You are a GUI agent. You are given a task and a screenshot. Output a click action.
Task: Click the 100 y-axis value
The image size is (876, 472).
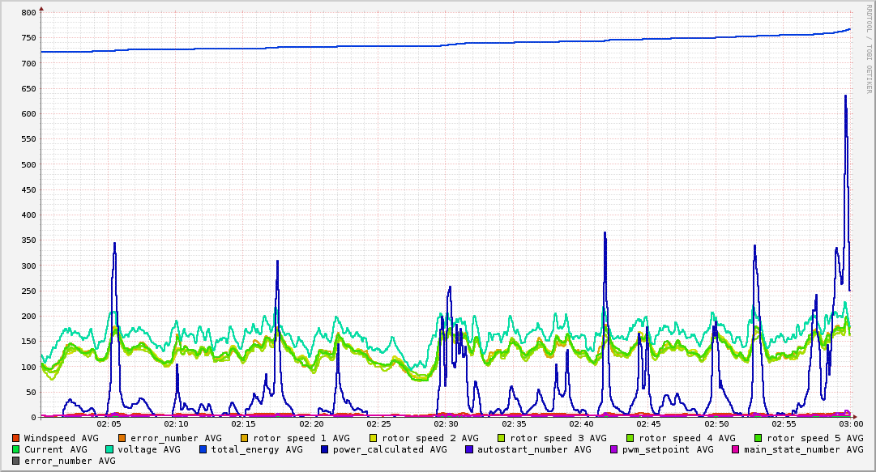[x=29, y=367]
